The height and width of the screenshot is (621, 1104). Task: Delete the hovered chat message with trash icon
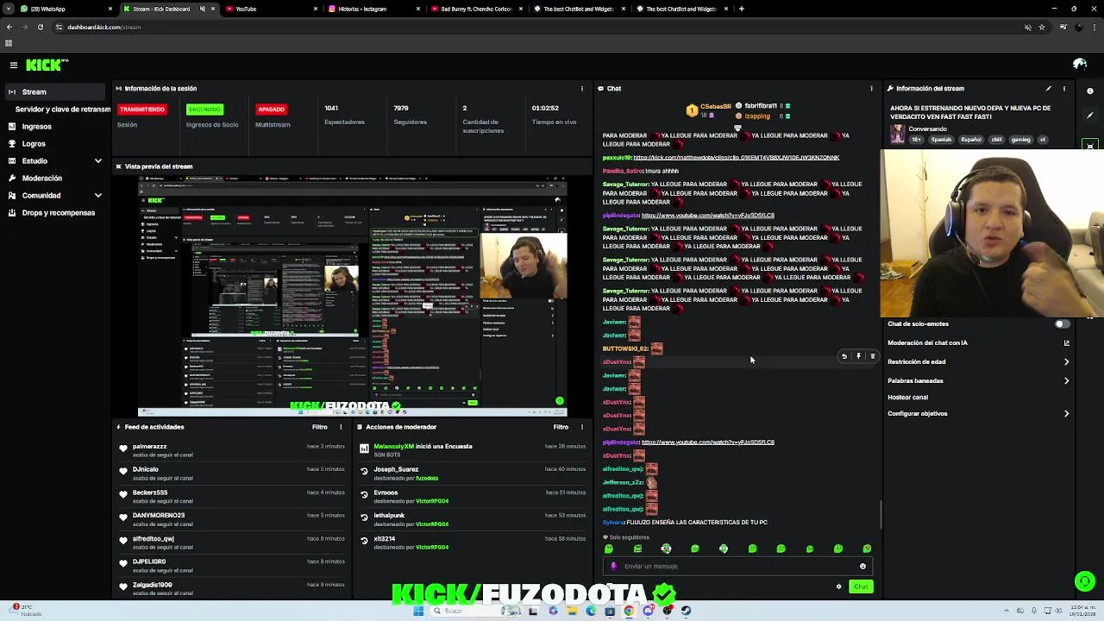coord(872,356)
